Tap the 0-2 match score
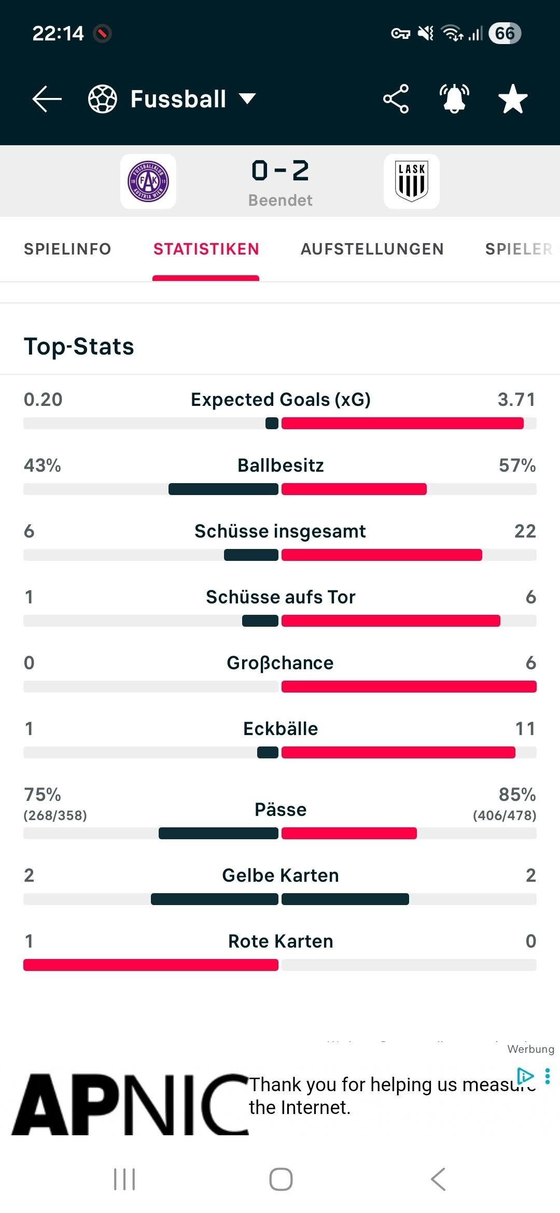The width and height of the screenshot is (560, 1213). point(280,171)
